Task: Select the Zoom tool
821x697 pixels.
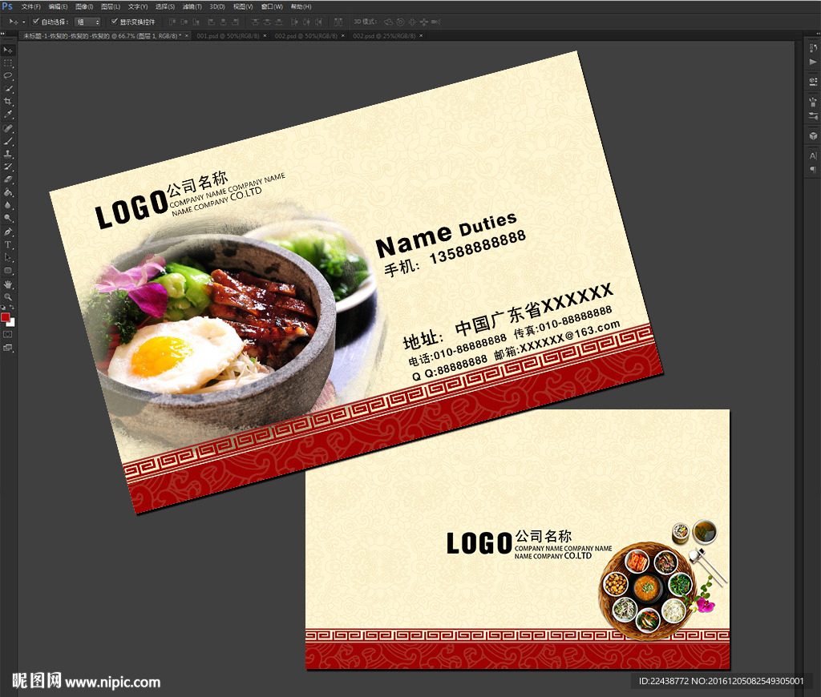Action: [7, 297]
